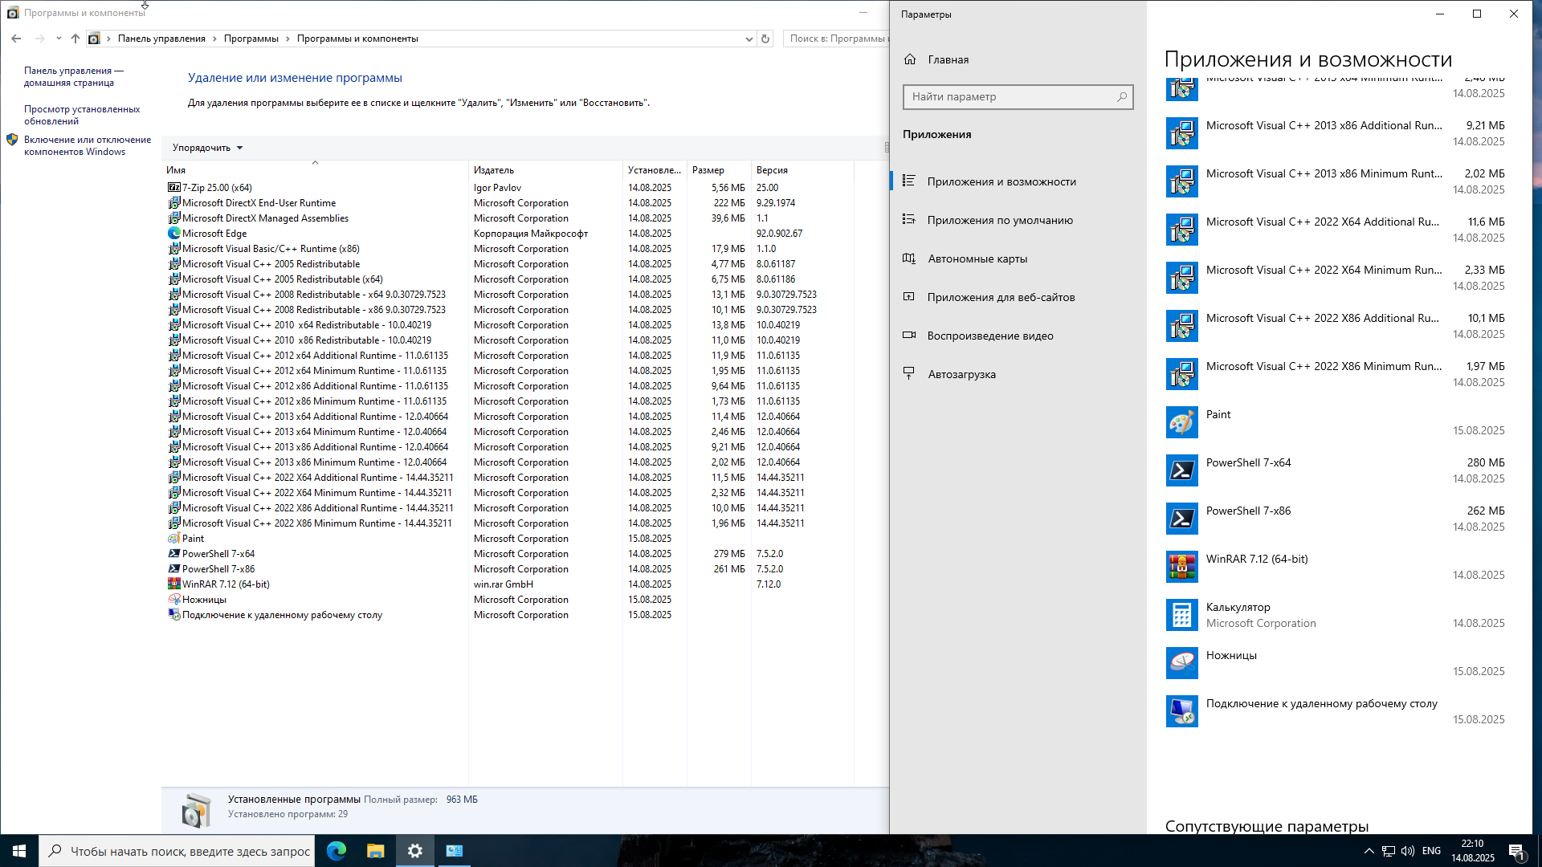
Task: Click the remote desktop connection icon in Settings
Action: coord(1181,711)
